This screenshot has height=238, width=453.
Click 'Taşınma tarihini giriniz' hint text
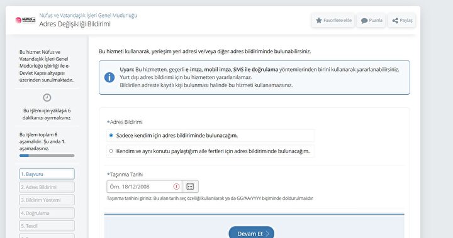(210, 198)
